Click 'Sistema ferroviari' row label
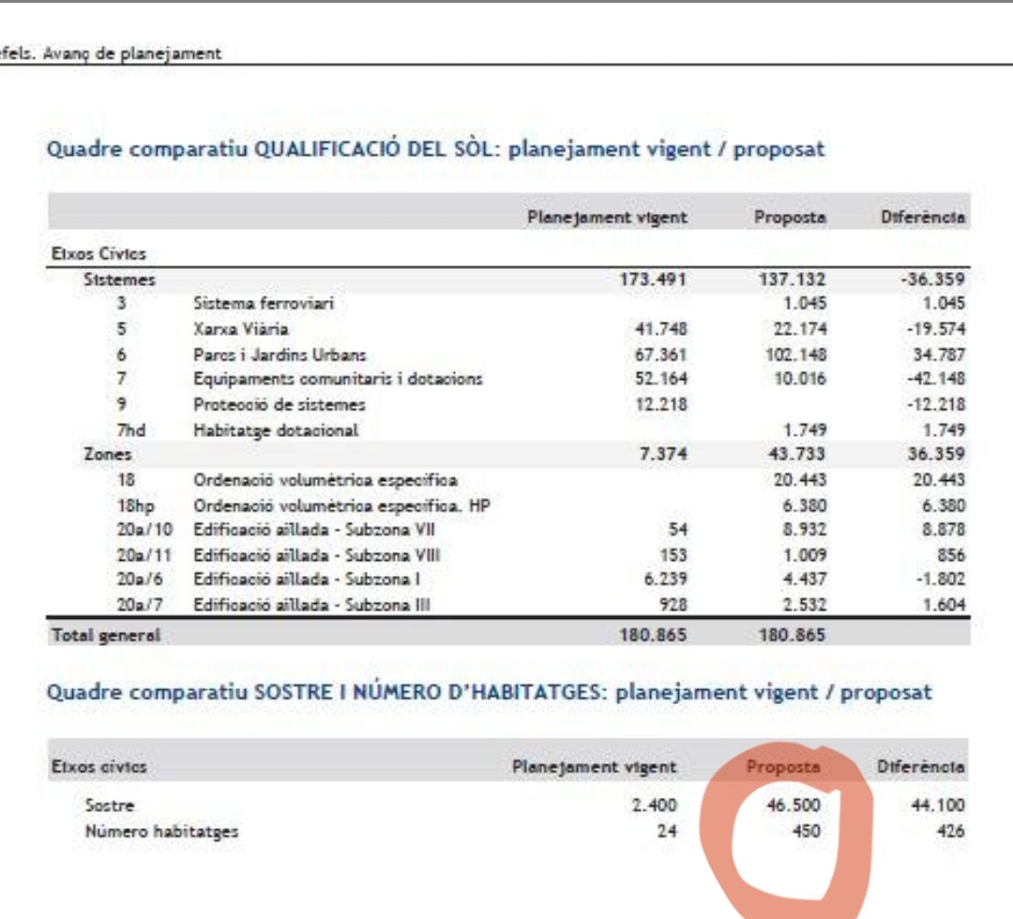The image size is (1013, 919). coord(264,304)
